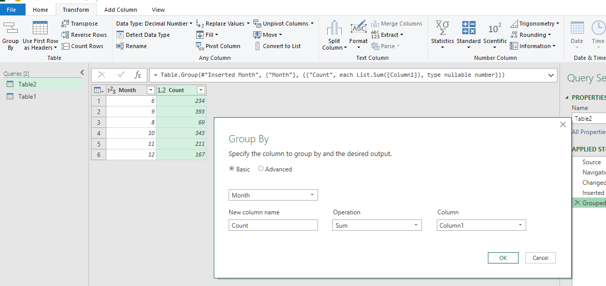
Task: Click Replace Values icon
Action: tap(200, 24)
